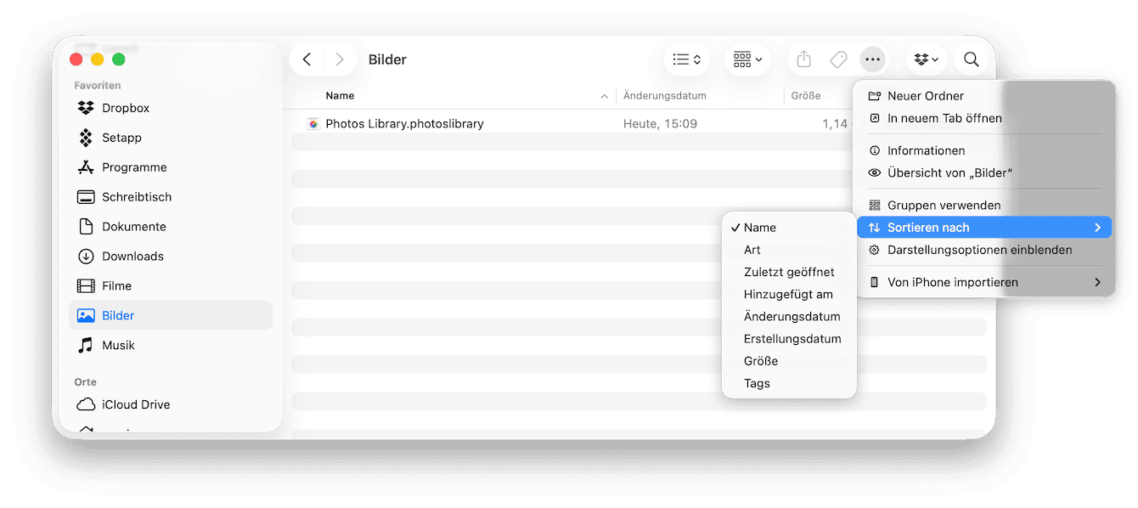This screenshot has height=508, width=1138.
Task: Open the grouping options dropdown
Action: click(747, 59)
